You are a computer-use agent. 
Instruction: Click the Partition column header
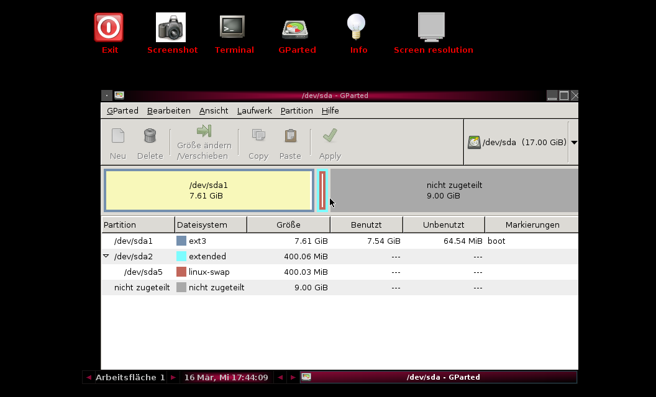point(138,225)
